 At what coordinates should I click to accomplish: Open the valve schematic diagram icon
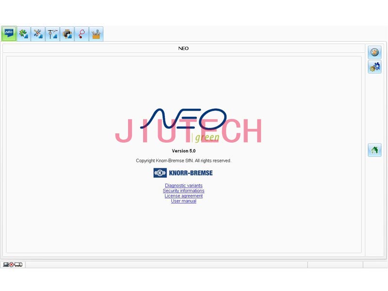coord(52,33)
